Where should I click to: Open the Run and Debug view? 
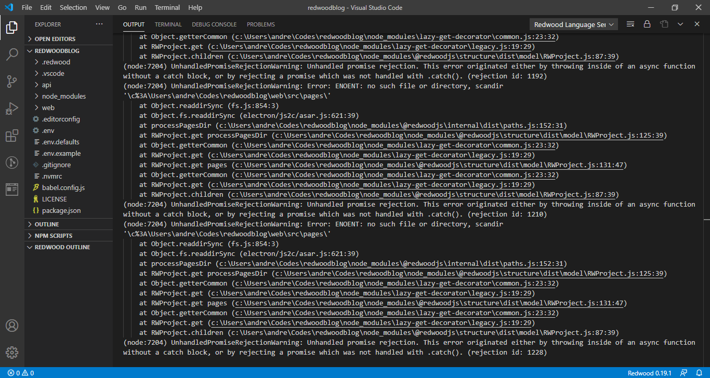click(x=12, y=109)
